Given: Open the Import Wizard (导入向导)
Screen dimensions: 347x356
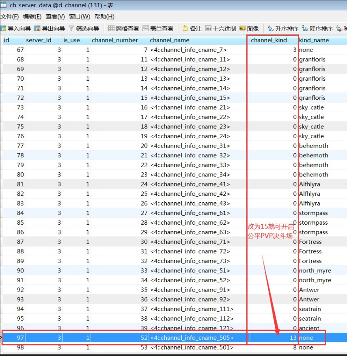Looking at the screenshot, I should (x=16, y=28).
